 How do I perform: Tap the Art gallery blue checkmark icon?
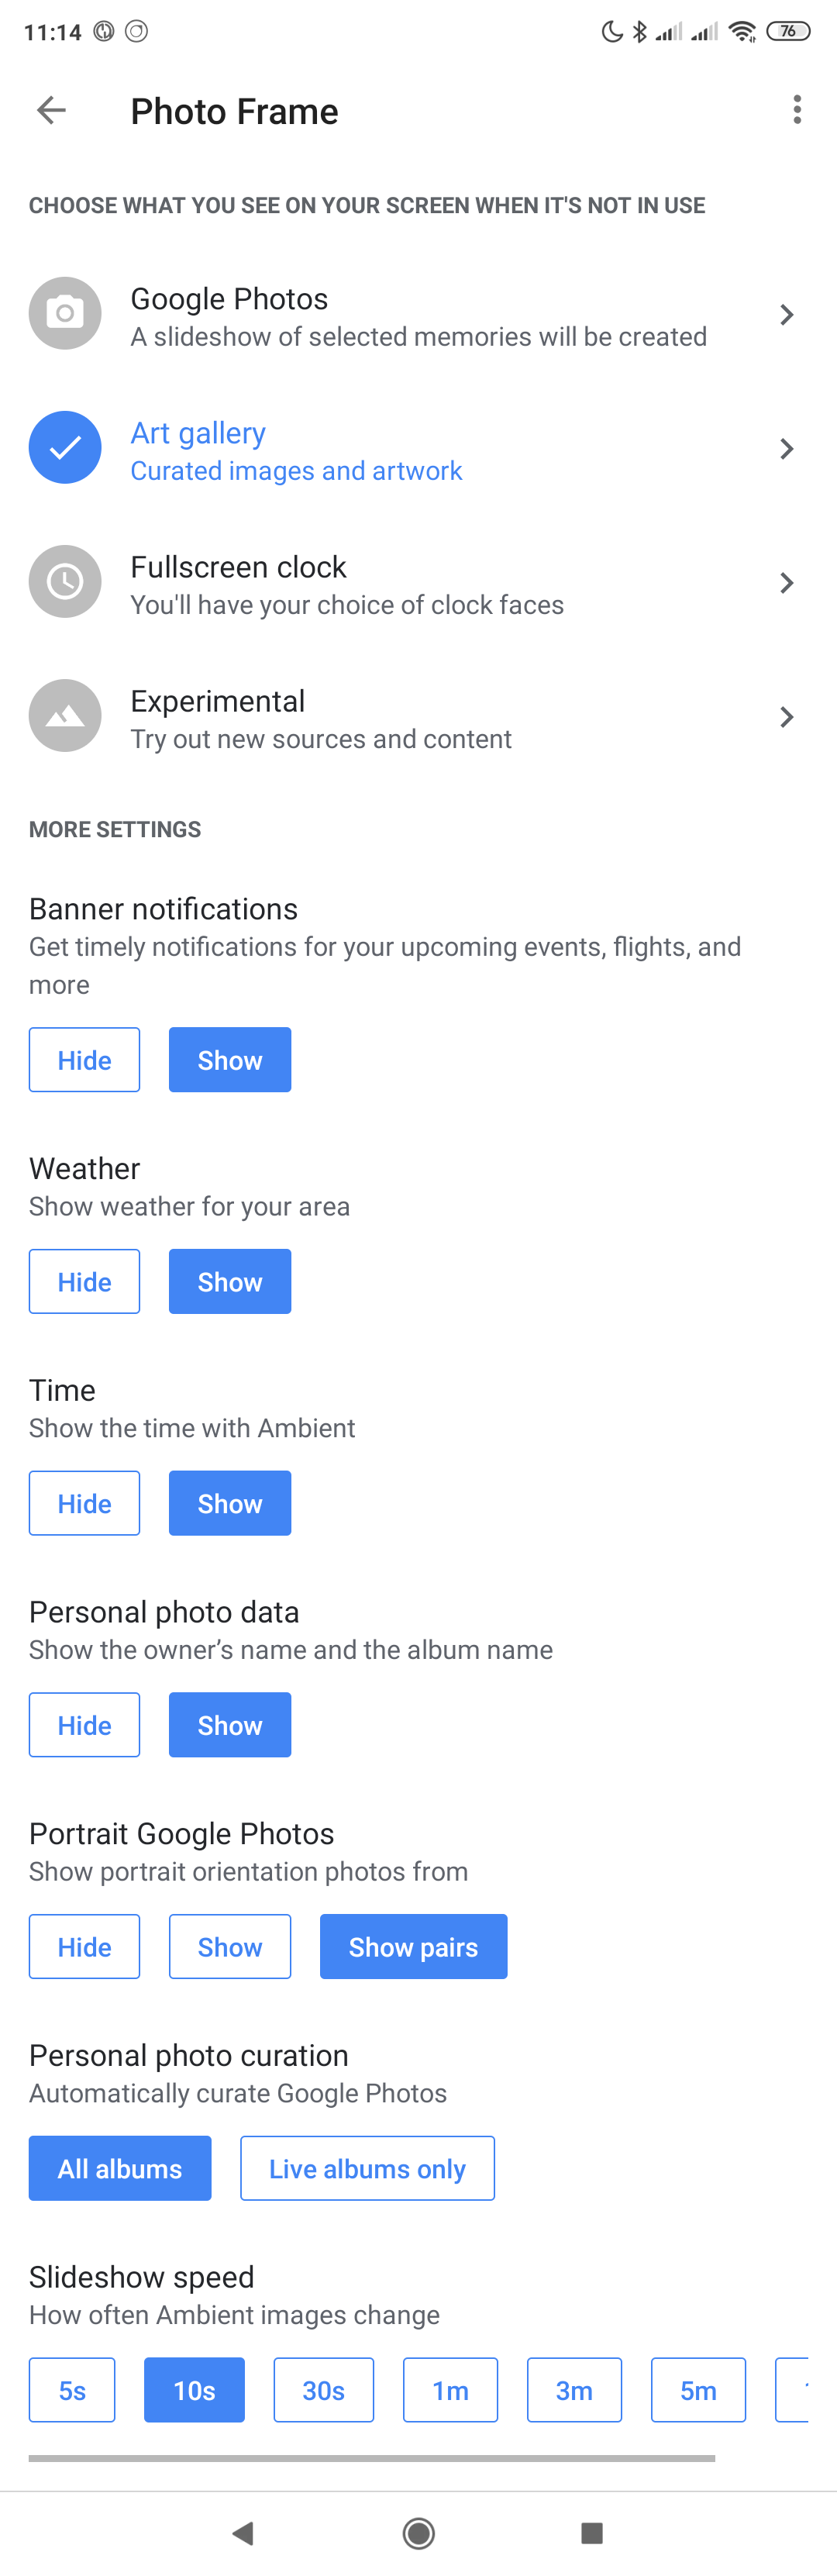[x=65, y=447]
